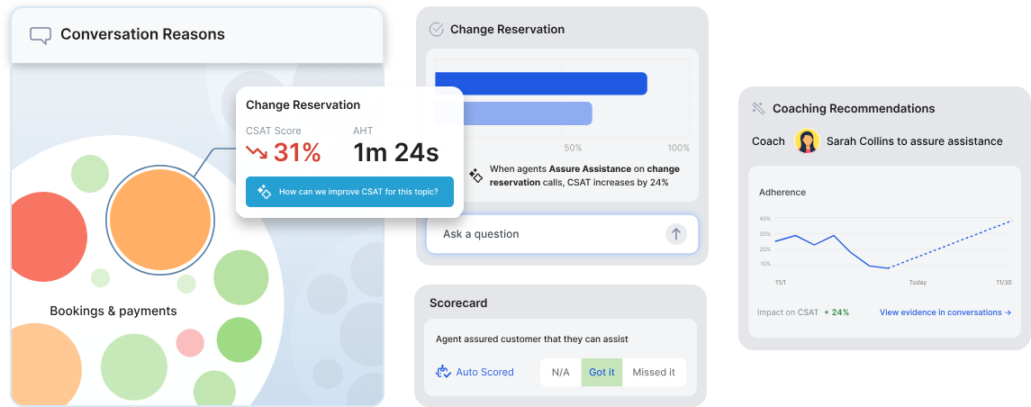The image size is (1031, 407).
Task: Click the Auto Scored robot icon
Action: 443,372
